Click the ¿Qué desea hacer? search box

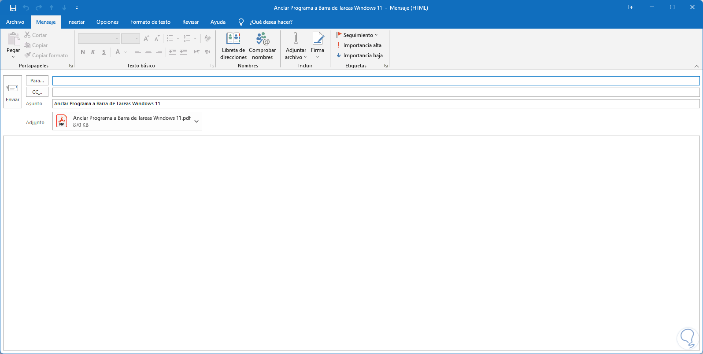pyautogui.click(x=271, y=22)
